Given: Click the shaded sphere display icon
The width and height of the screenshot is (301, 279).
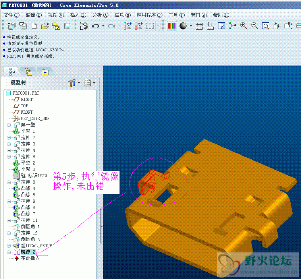Looking at the screenshot, I should pyautogui.click(x=183, y=26).
